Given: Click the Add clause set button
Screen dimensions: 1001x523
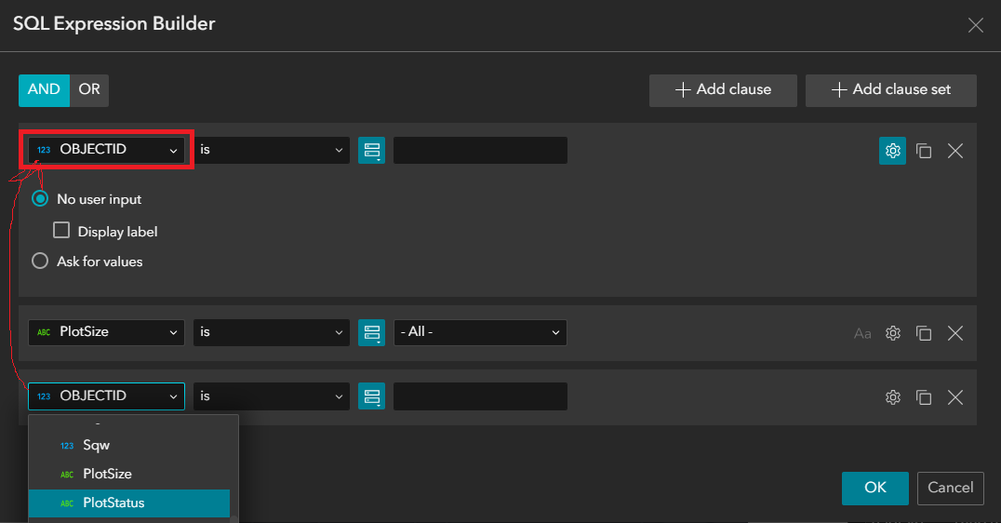Looking at the screenshot, I should [890, 90].
